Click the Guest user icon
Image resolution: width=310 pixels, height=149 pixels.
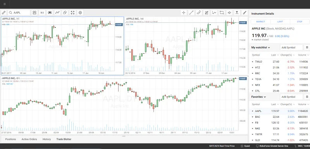pyautogui.click(x=242, y=146)
